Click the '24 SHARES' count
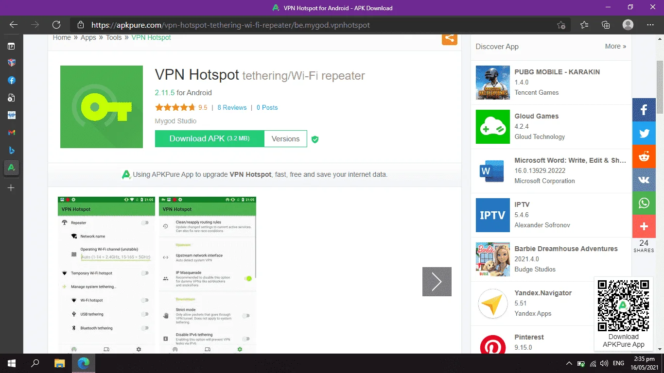 pyautogui.click(x=644, y=246)
